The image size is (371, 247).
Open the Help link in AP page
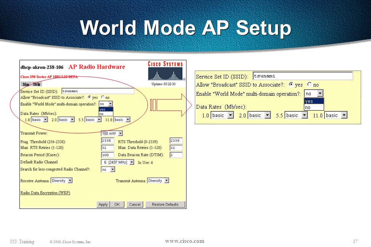coord(37,84)
